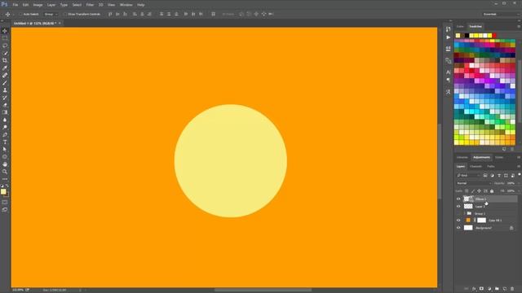Viewport: 522px width, 293px height.
Task: Select the Hand tool
Action: coord(5,164)
